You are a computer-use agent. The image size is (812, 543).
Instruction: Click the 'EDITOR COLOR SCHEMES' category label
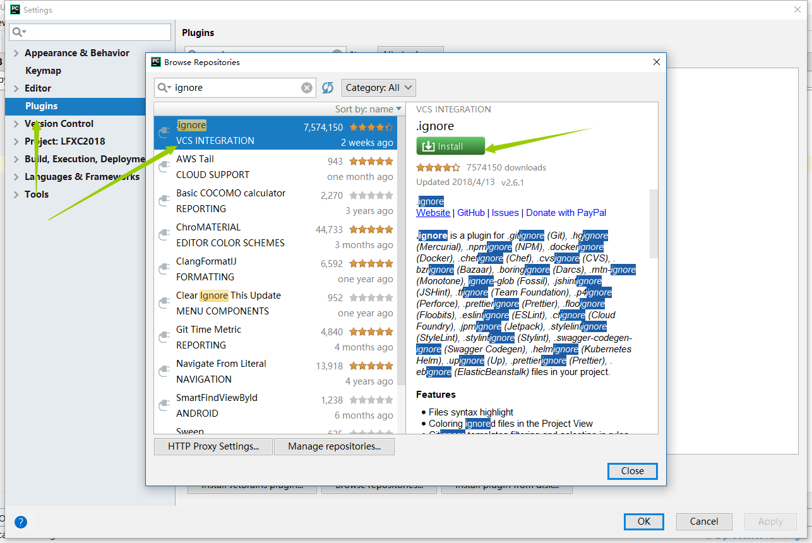(230, 243)
